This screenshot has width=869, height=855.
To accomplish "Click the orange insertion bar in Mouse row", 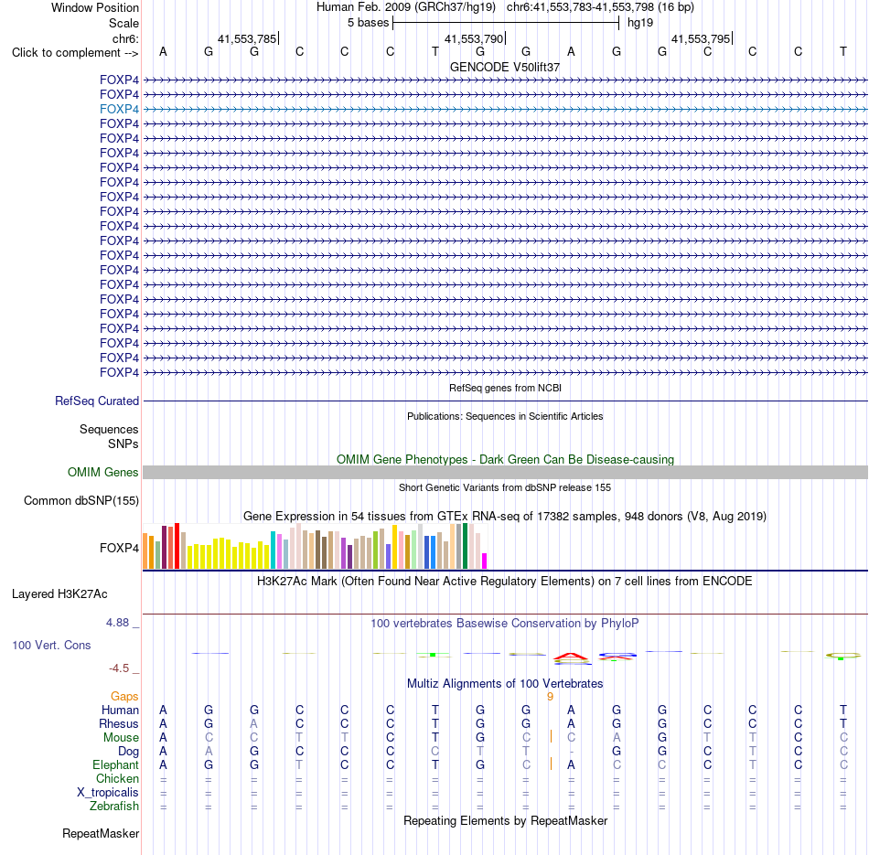I will click(x=551, y=737).
